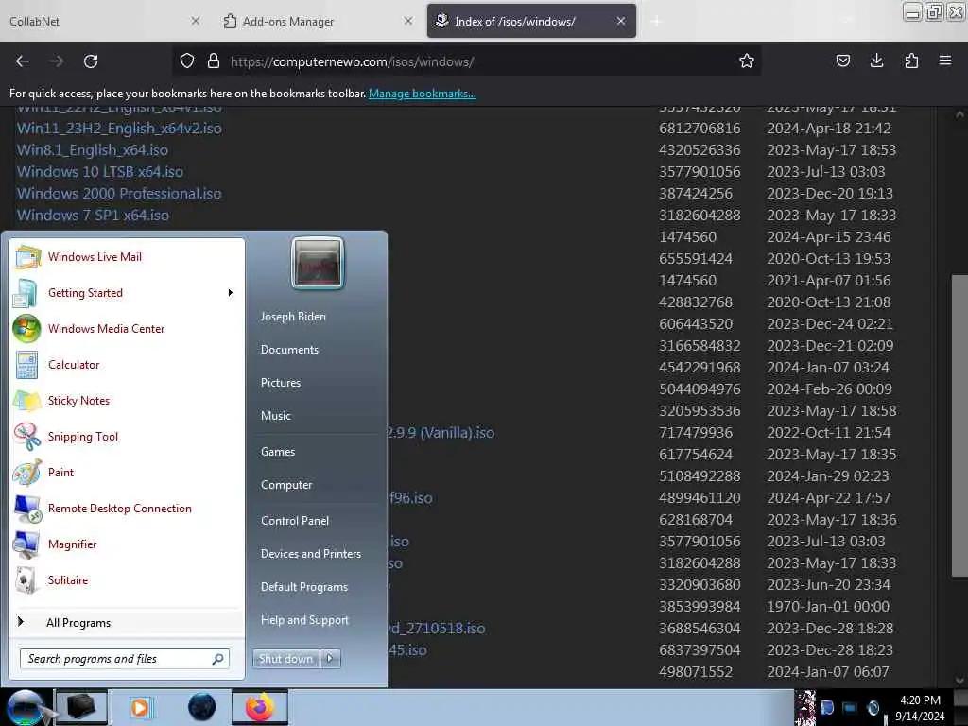Image resolution: width=968 pixels, height=726 pixels.
Task: Open the dark globe taskbar icon
Action: tap(202, 707)
